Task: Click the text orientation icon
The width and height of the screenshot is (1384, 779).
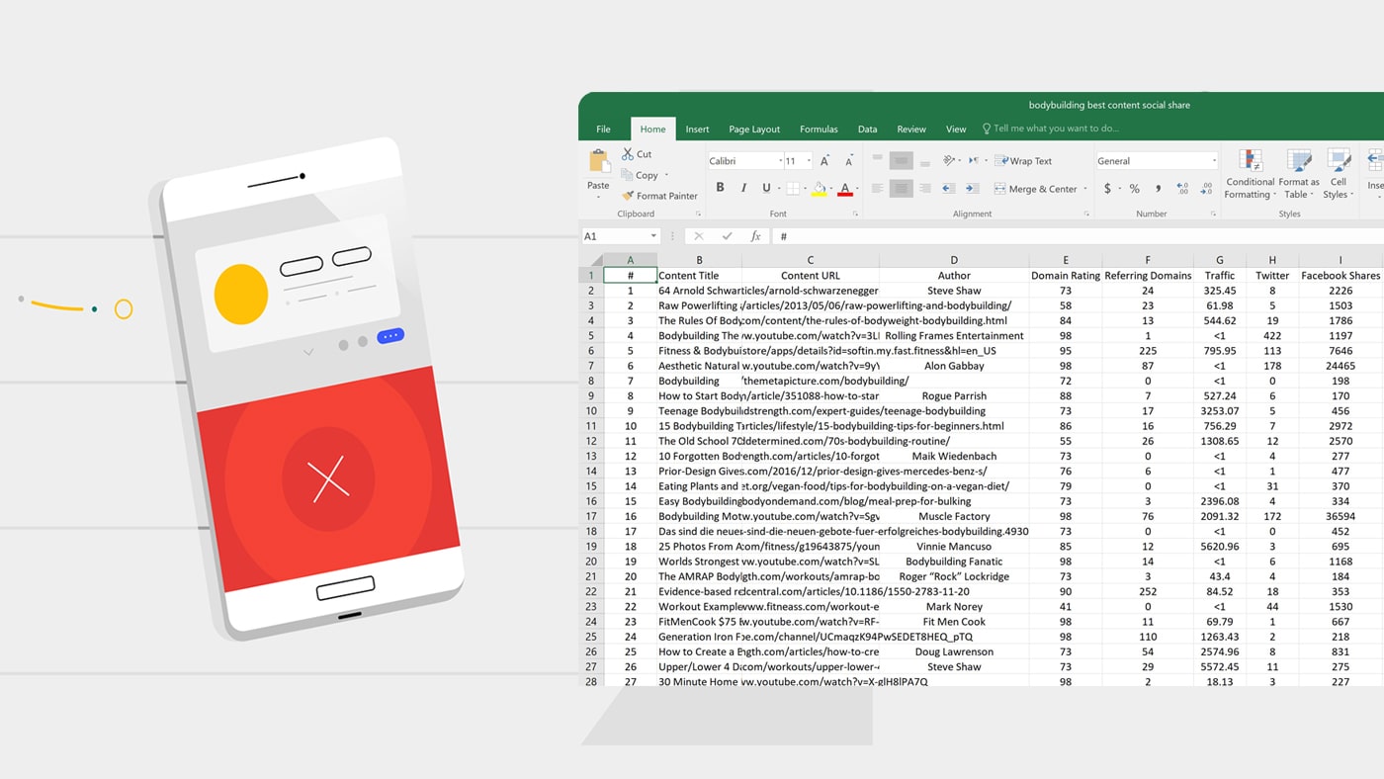Action: 949,160
